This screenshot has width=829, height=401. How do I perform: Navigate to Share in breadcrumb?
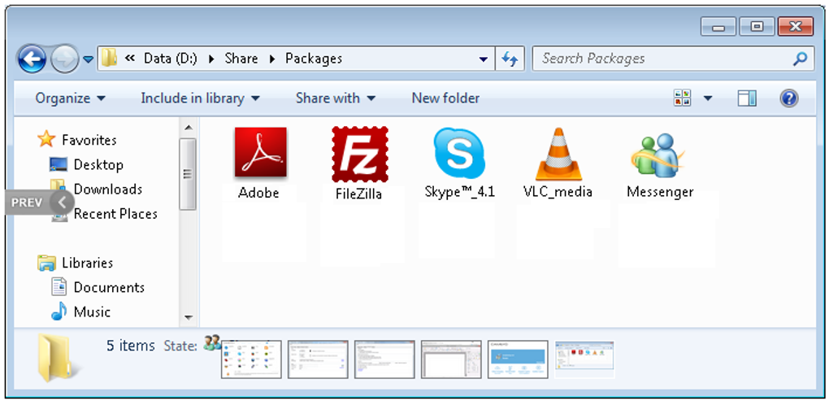pyautogui.click(x=241, y=59)
